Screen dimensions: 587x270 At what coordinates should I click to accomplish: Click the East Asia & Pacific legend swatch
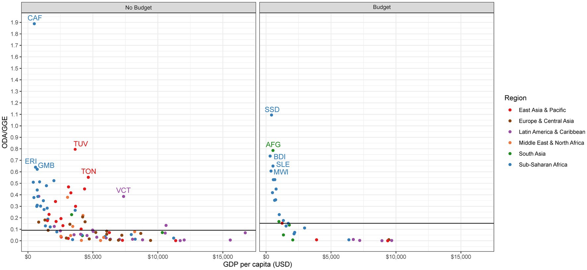tap(510, 110)
